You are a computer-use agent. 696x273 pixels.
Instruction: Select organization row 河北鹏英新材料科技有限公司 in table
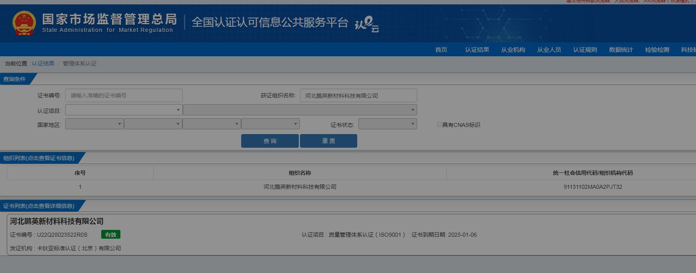(x=300, y=187)
